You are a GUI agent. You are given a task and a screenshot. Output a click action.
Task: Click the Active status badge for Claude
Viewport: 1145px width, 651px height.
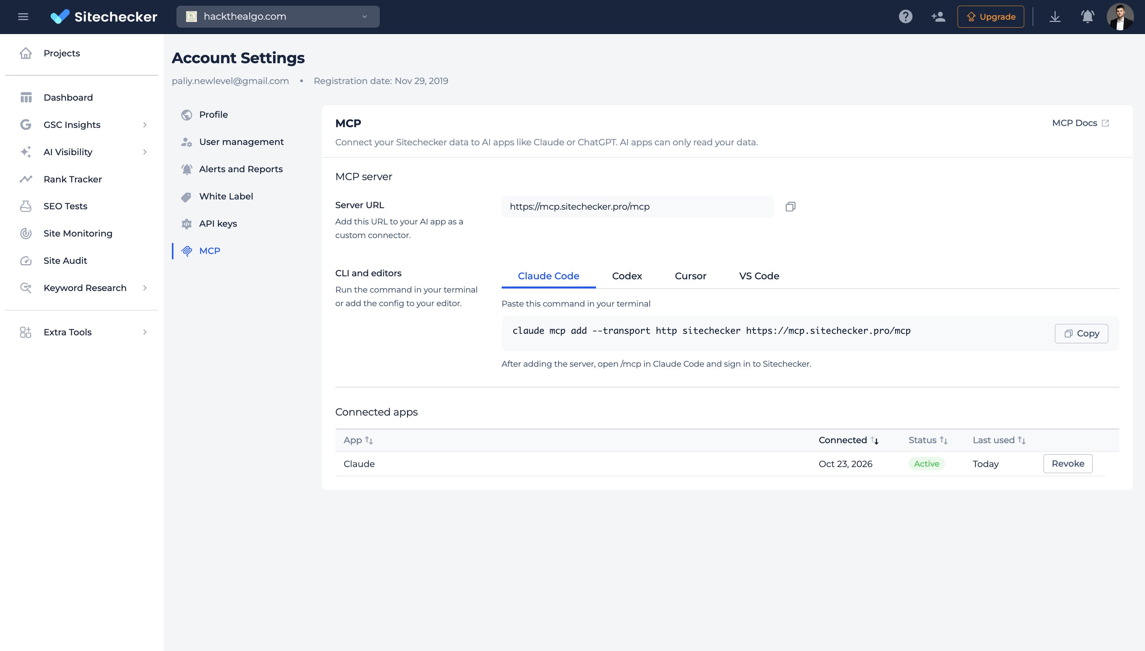[x=926, y=464]
